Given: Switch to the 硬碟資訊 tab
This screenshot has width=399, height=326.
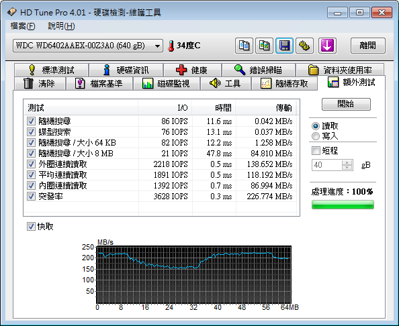Looking at the screenshot, I should pyautogui.click(x=126, y=70).
